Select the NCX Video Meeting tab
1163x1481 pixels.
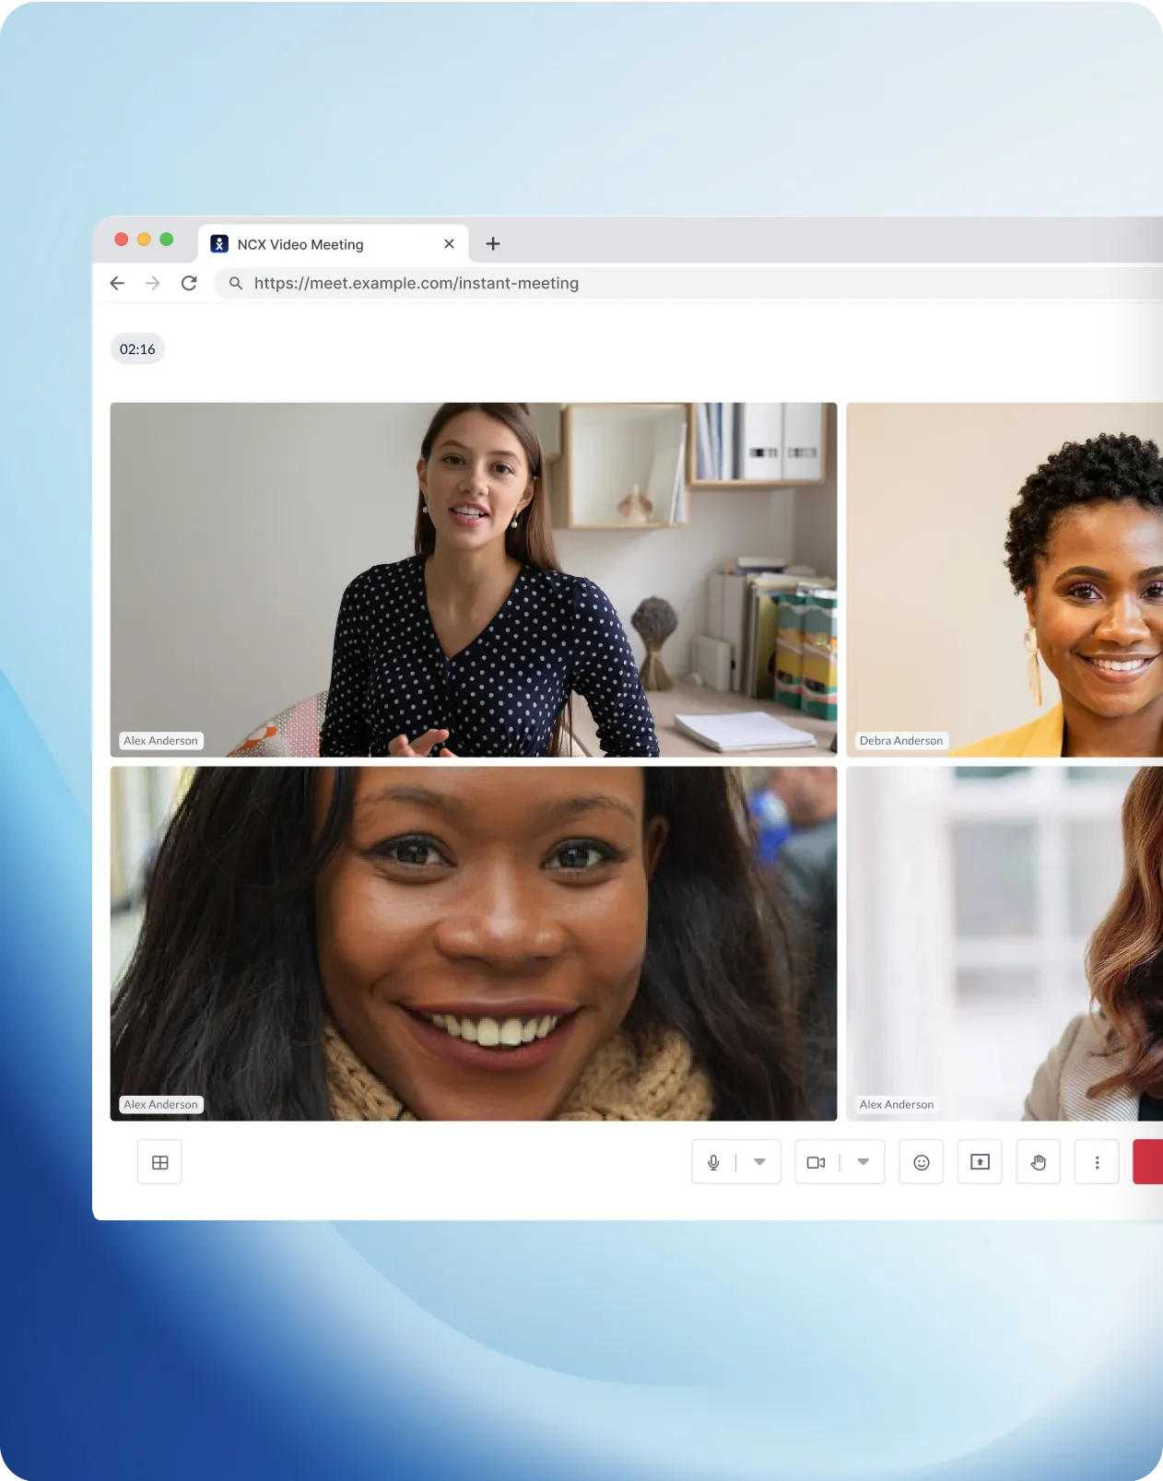click(x=333, y=244)
